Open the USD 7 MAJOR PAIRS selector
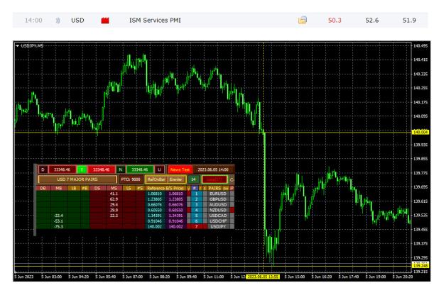The height and width of the screenshot is (295, 444). coord(77,179)
